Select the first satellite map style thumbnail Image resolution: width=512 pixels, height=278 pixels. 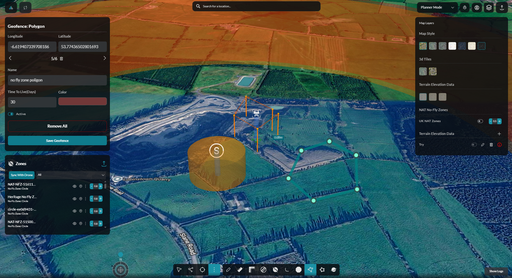pyautogui.click(x=423, y=46)
